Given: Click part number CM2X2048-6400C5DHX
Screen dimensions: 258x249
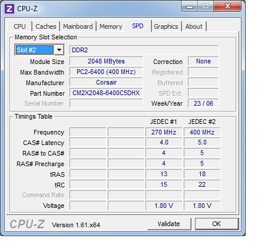Looking at the screenshot, I should click(x=106, y=93).
